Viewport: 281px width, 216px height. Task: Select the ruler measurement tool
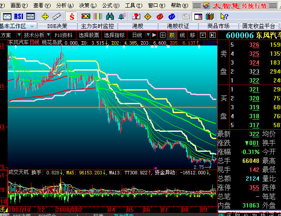click(56, 17)
